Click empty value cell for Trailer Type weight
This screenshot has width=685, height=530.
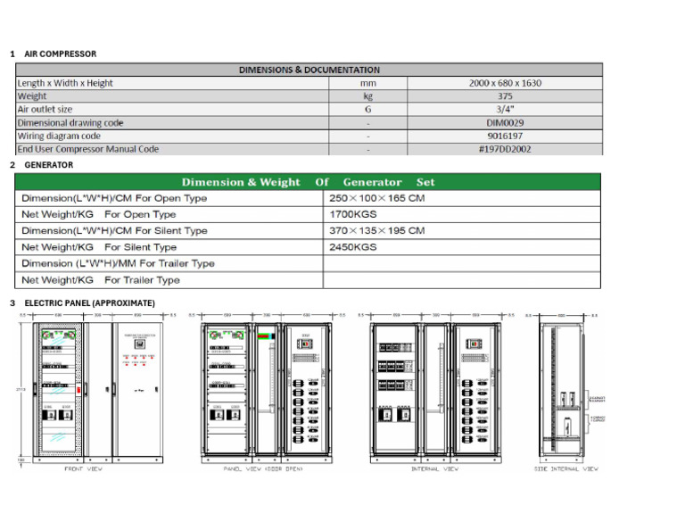462,279
